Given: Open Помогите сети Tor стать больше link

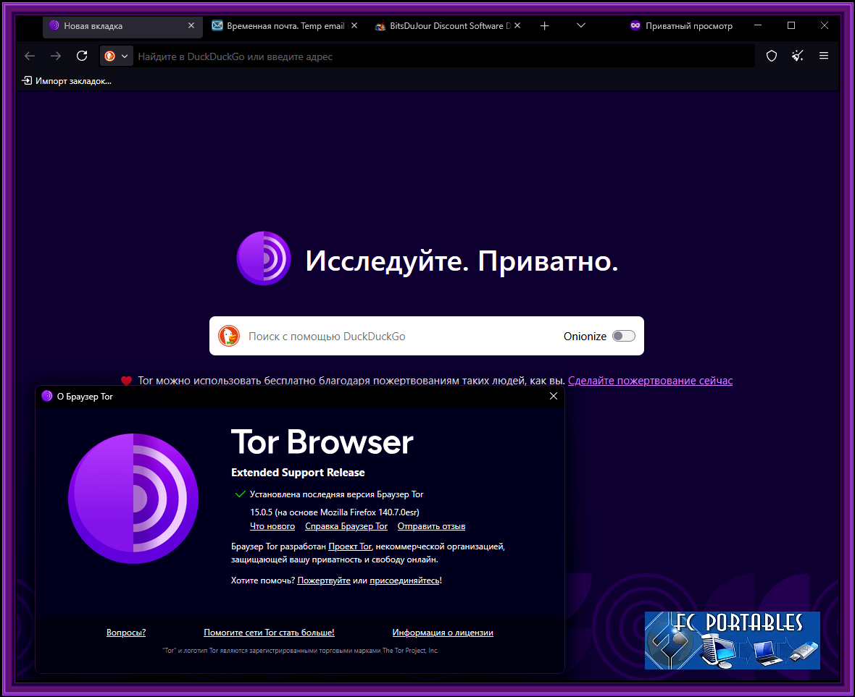Looking at the screenshot, I should click(269, 632).
